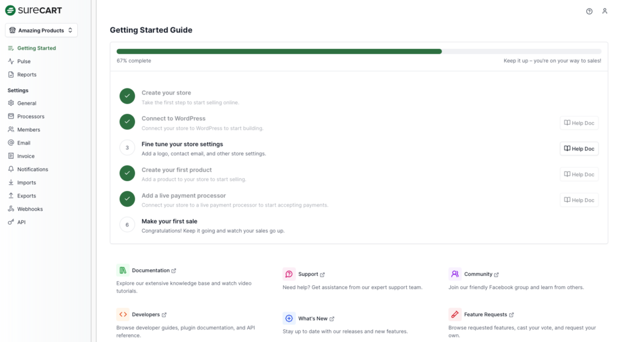Click the setup progress bar
Image resolution: width=617 pixels, height=342 pixels.
coord(359,52)
